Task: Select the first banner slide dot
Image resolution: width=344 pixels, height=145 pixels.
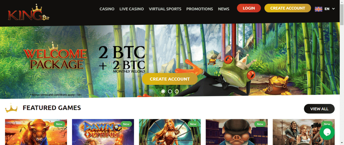Action: (x=163, y=91)
